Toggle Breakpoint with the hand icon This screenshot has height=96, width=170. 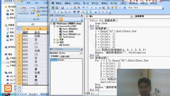pyautogui.click(x=83, y=12)
